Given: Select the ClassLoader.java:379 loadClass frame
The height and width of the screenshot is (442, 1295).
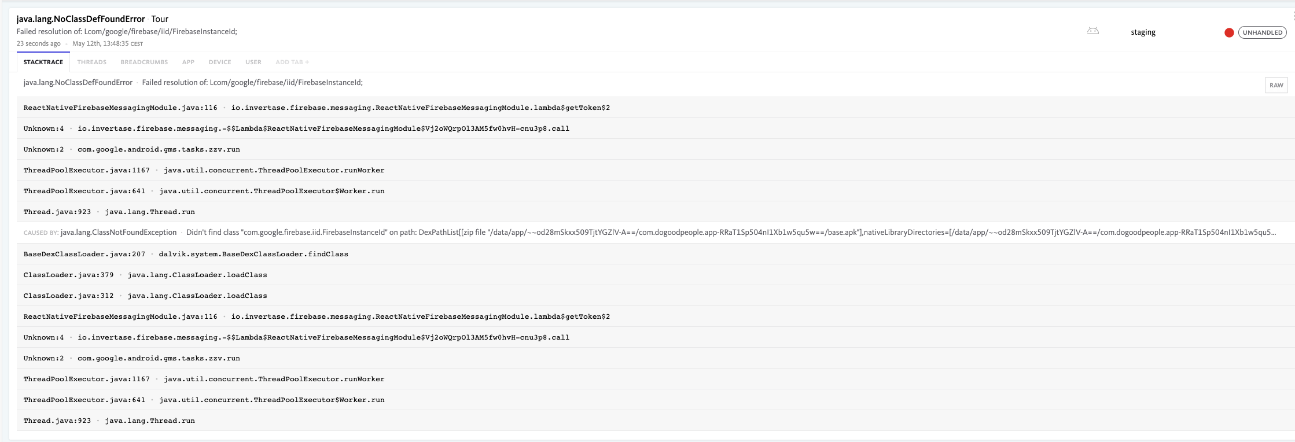Looking at the screenshot, I should tap(656, 275).
